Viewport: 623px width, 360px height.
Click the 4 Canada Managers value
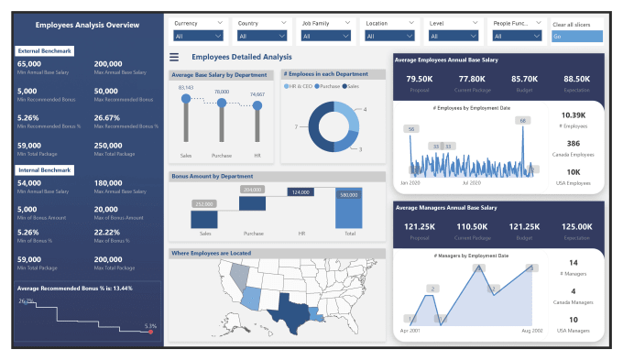coord(574,291)
